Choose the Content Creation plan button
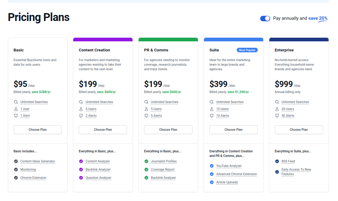Image resolution: width=338 pixels, height=201 pixels. coord(103,130)
